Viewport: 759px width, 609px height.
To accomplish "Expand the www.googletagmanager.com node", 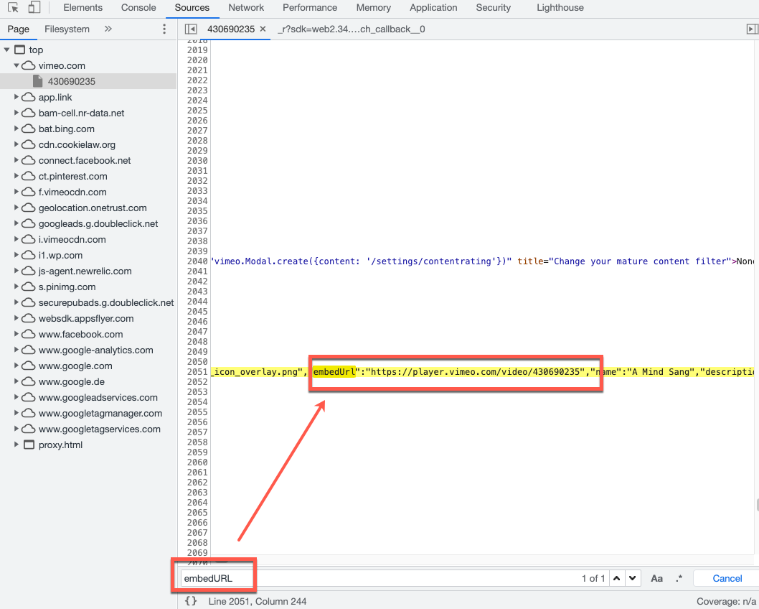I will (16, 413).
